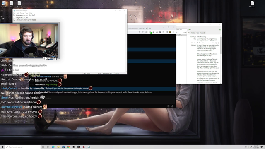Open the dropdown next to Zotero green arrow
Screen dimensions: 265x149
click(191, 29)
